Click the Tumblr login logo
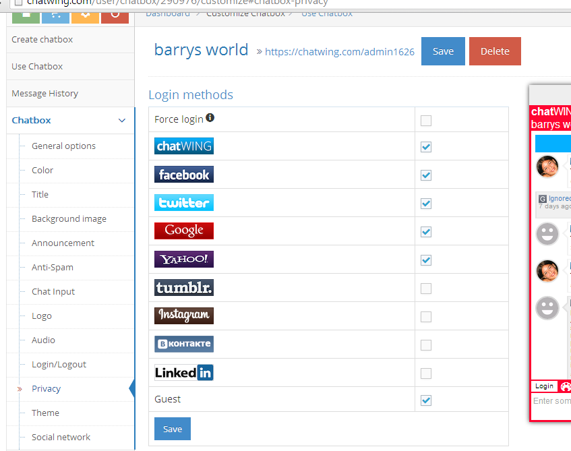 pyautogui.click(x=183, y=288)
